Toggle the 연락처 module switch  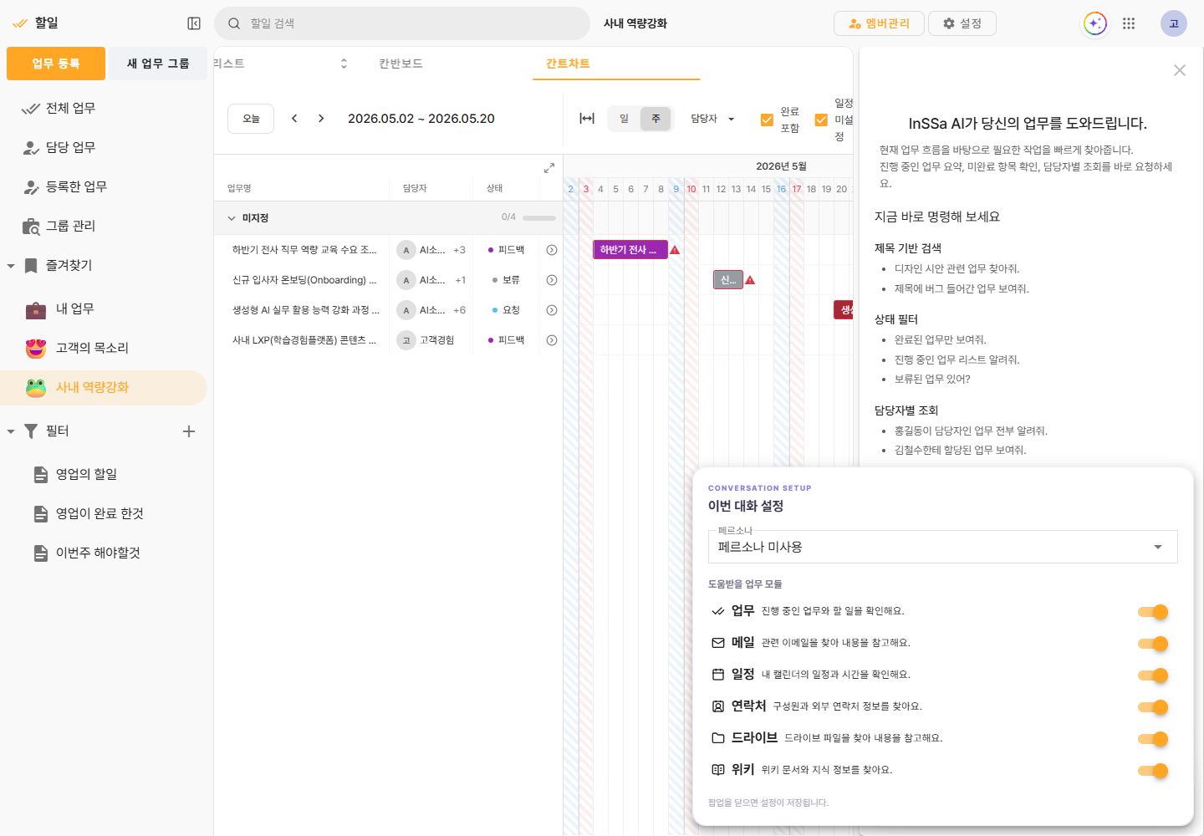tap(1153, 707)
